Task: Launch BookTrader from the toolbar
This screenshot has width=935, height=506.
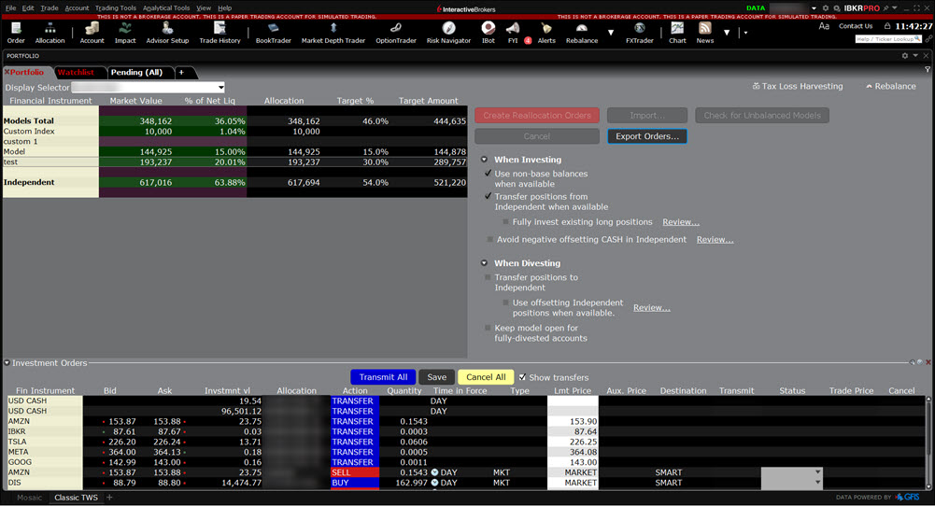Action: pos(273,32)
